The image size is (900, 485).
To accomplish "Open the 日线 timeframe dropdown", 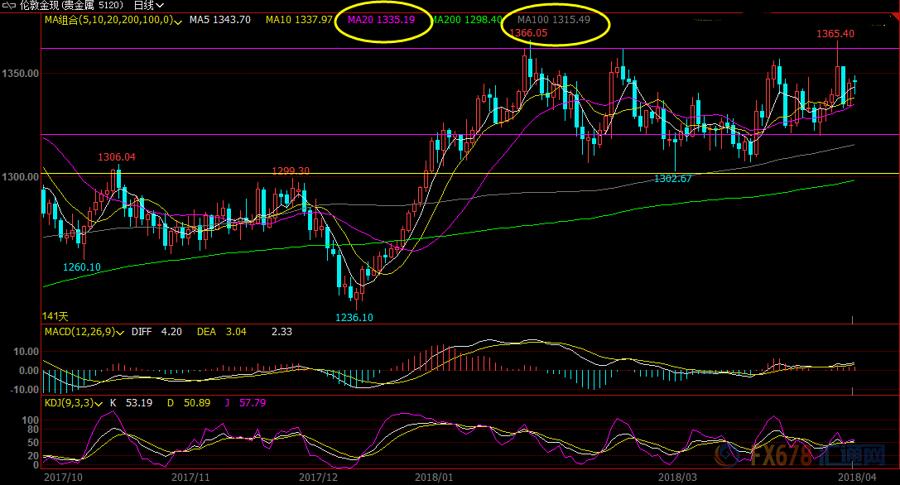I will (149, 5).
